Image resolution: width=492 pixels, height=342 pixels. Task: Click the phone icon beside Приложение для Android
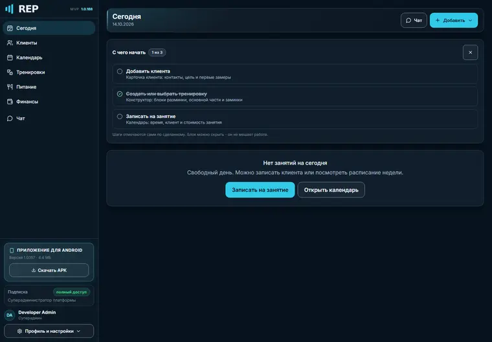12,250
